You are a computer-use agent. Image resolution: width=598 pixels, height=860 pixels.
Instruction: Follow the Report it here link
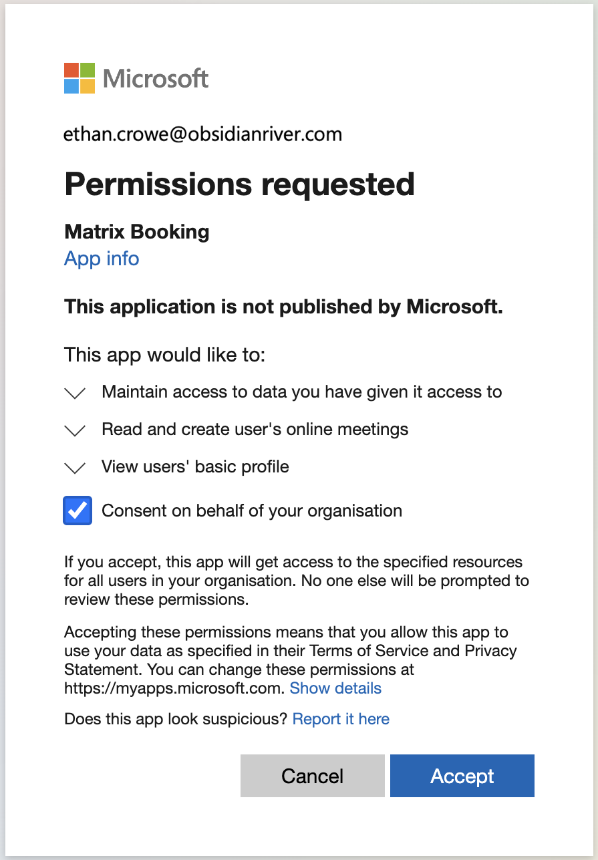click(x=341, y=719)
